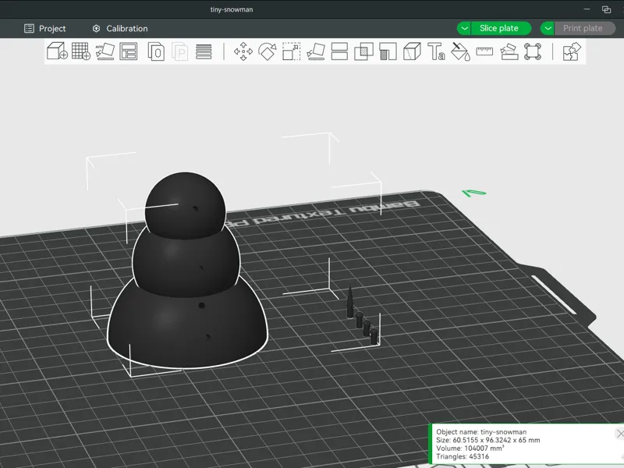Click the 'Size: 60.5155 x 96.3242 x 65 mm' text
624x468 pixels.
pos(488,440)
